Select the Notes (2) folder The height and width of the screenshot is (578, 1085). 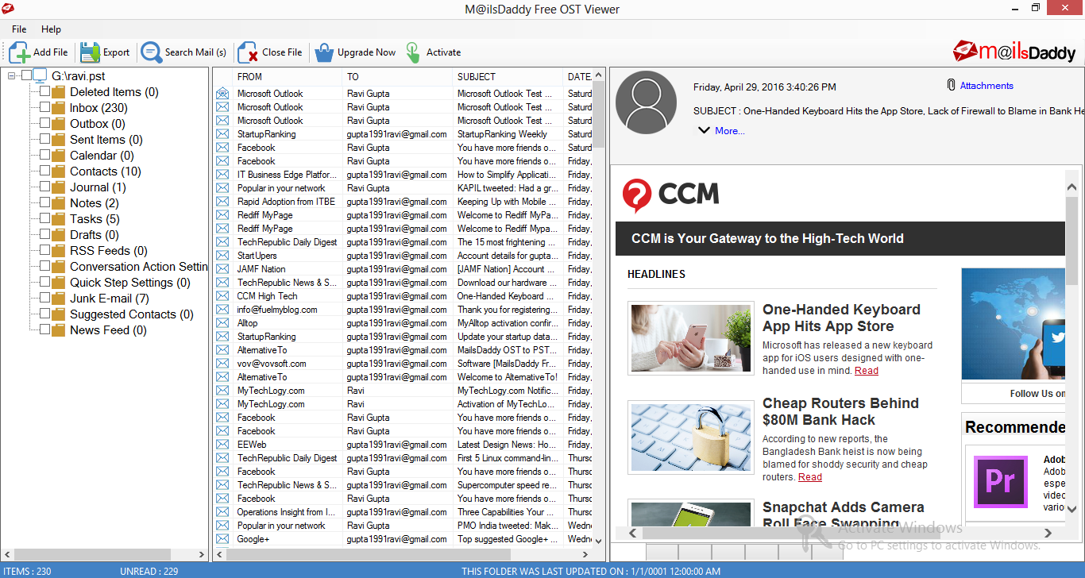[x=95, y=203]
